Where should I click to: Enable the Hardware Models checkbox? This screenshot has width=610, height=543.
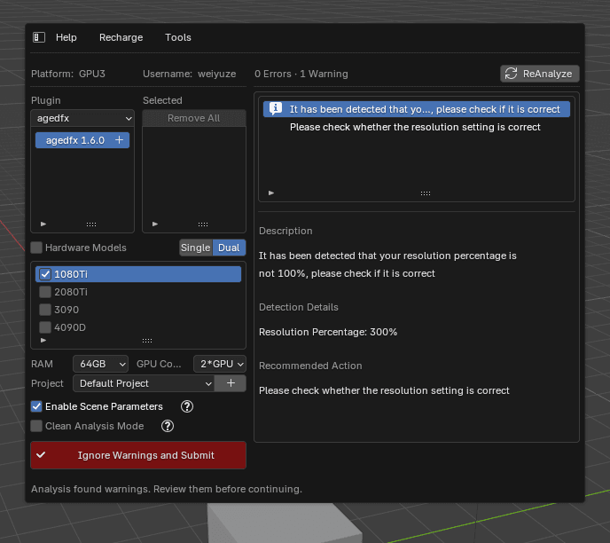[36, 248]
